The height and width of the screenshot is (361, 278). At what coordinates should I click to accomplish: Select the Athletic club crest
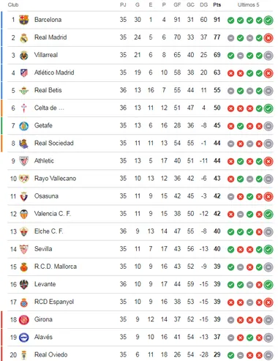click(x=23, y=161)
